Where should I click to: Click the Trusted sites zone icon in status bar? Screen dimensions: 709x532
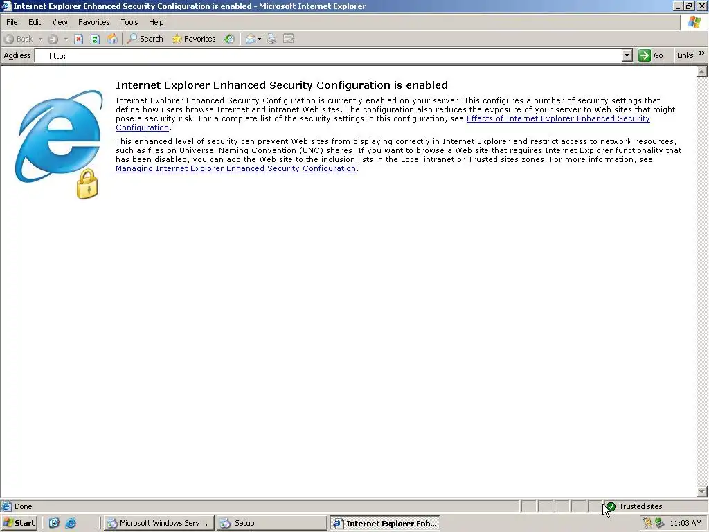tap(611, 506)
